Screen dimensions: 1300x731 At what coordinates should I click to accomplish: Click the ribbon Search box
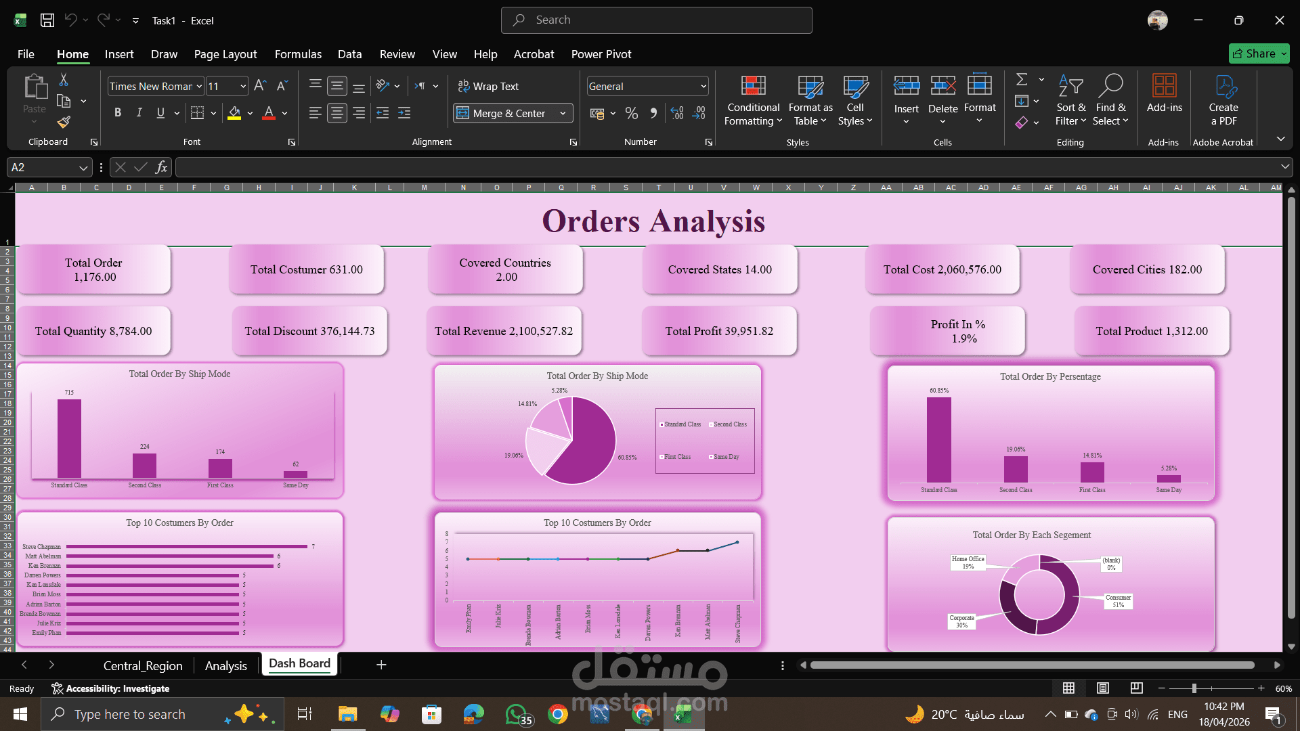[656, 20]
